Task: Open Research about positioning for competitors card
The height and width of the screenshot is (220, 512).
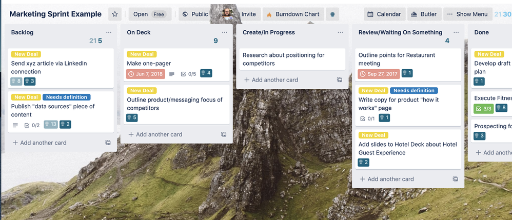Action: 292,59
